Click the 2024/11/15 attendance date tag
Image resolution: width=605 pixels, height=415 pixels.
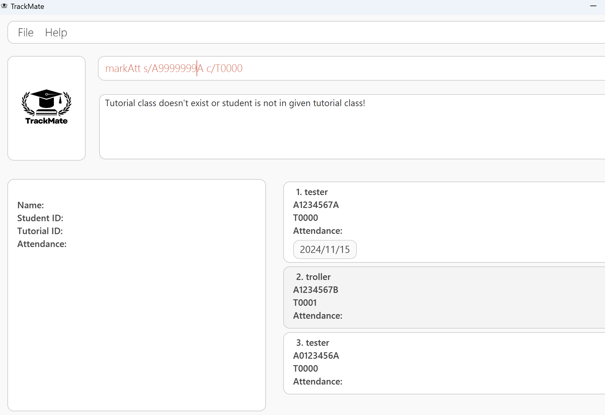pyautogui.click(x=325, y=249)
